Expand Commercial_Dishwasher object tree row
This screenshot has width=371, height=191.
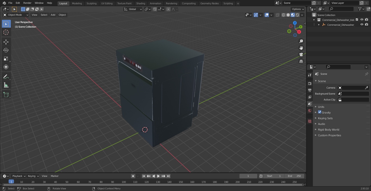319,25
